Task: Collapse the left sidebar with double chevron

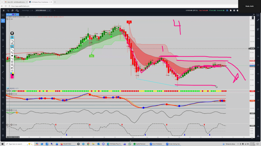Action: [x=3, y=15]
